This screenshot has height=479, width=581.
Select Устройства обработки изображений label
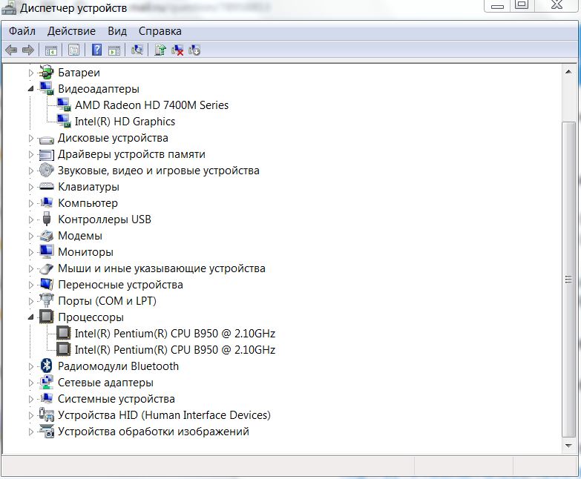tap(154, 432)
